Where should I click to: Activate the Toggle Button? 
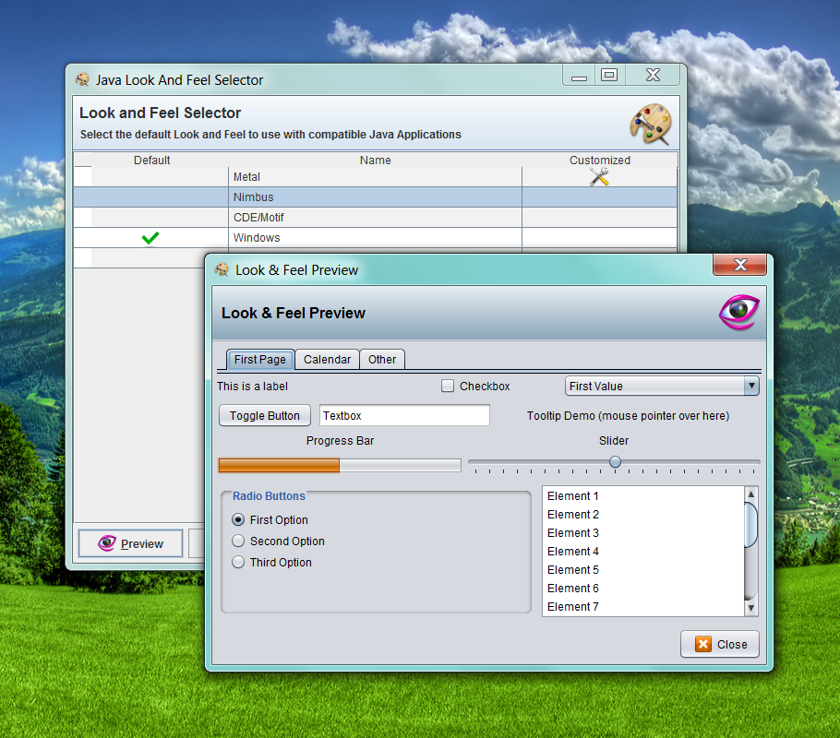pyautogui.click(x=265, y=416)
